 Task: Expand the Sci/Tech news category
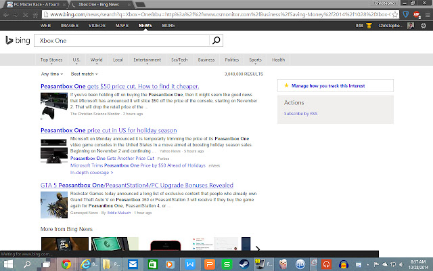tap(179, 60)
